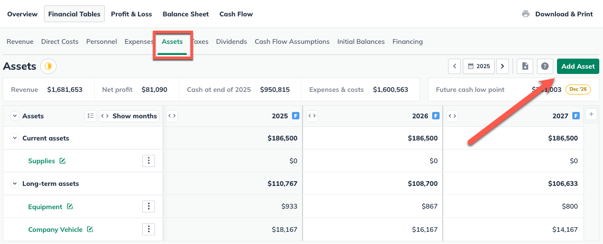Go to next year with right arrow
Viewport: 603px width, 244px height.
coord(502,67)
